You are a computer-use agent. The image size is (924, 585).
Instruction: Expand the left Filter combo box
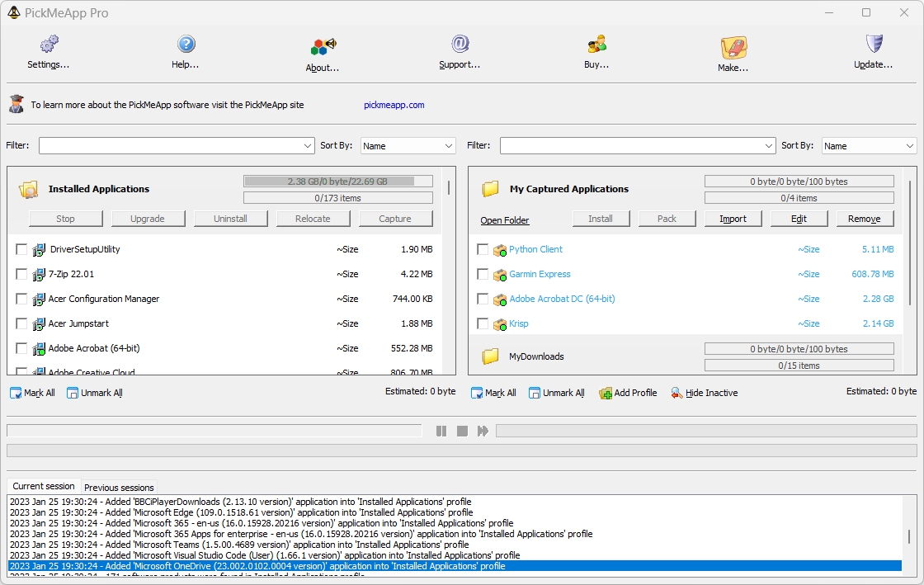pyautogui.click(x=176, y=145)
